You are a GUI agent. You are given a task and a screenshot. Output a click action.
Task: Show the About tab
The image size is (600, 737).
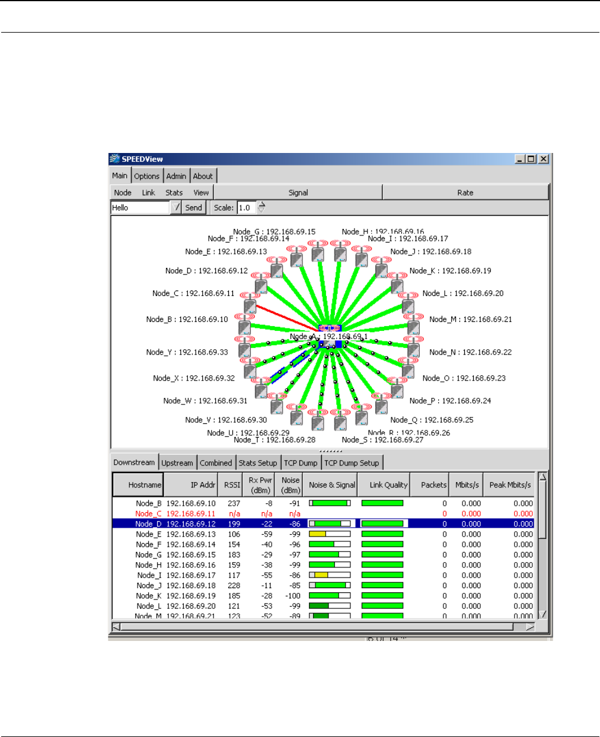[x=203, y=176]
